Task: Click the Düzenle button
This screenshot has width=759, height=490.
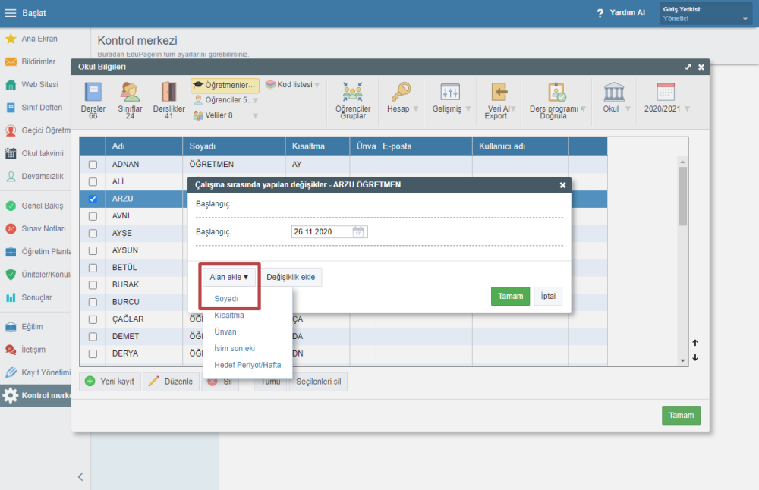Action: pos(172,382)
